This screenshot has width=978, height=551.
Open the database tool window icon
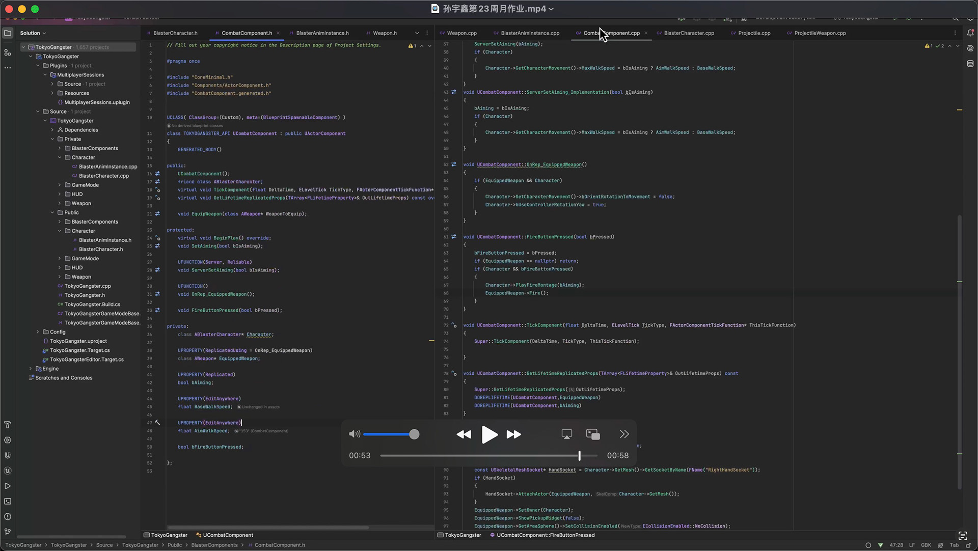970,64
